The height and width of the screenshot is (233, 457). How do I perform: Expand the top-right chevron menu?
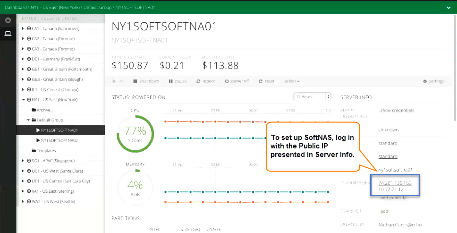pos(449,8)
